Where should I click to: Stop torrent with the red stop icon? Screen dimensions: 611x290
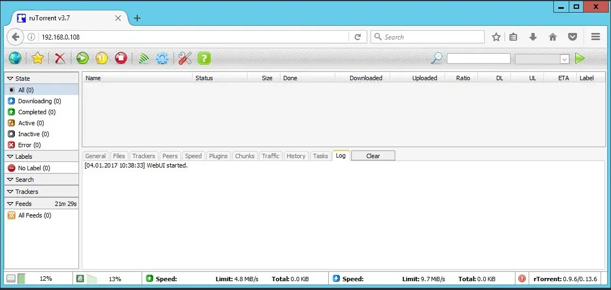121,58
